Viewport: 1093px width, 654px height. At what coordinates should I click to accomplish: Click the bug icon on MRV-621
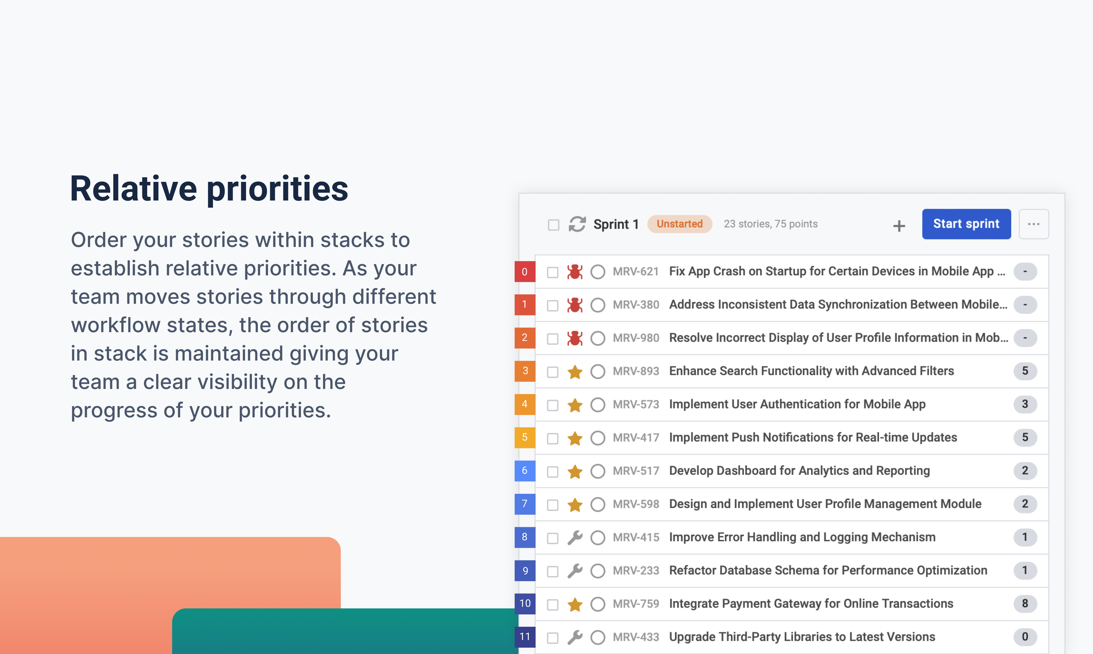[x=575, y=271]
